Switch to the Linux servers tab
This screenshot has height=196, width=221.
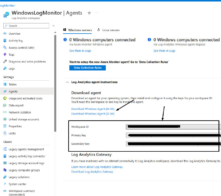[x=108, y=30]
